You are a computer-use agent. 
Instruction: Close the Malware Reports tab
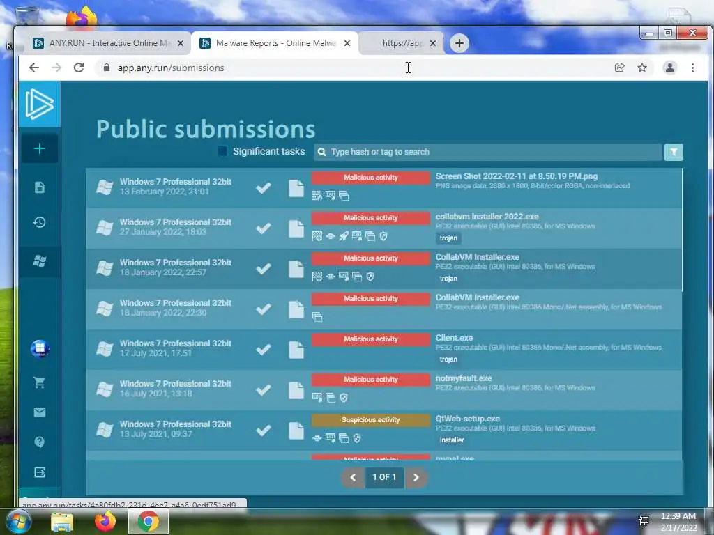point(347,43)
